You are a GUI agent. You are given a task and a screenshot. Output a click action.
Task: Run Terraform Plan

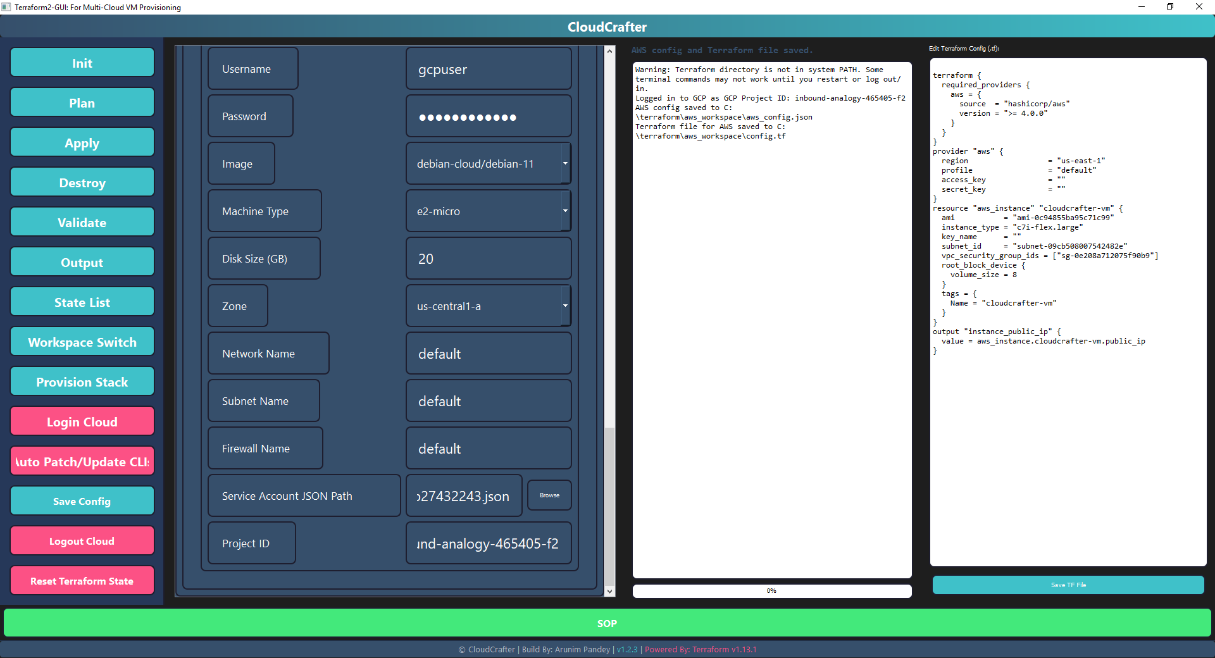click(x=82, y=102)
